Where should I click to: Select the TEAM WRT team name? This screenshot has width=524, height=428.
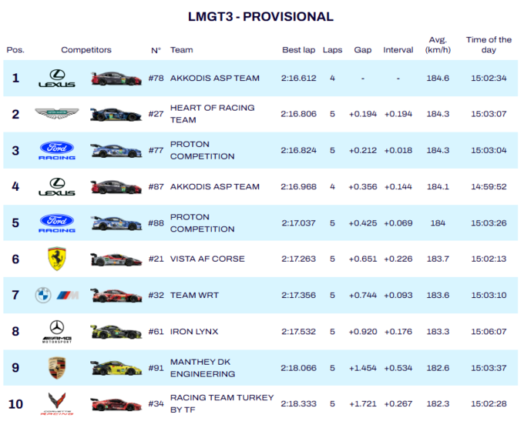coord(194,295)
